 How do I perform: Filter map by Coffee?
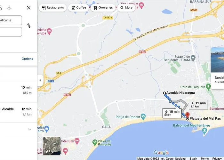[79, 8]
